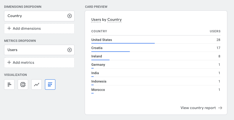
Task: Open the Country dimension dropdown
Action: [x=39, y=16]
